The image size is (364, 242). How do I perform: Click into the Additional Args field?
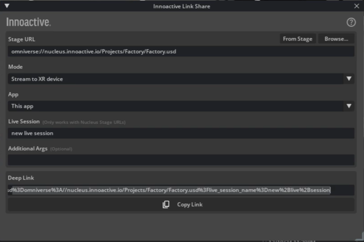click(x=181, y=160)
